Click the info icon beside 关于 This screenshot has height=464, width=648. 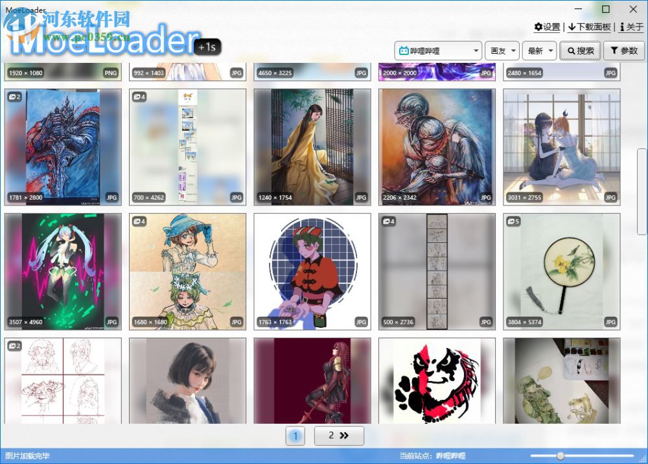point(622,27)
